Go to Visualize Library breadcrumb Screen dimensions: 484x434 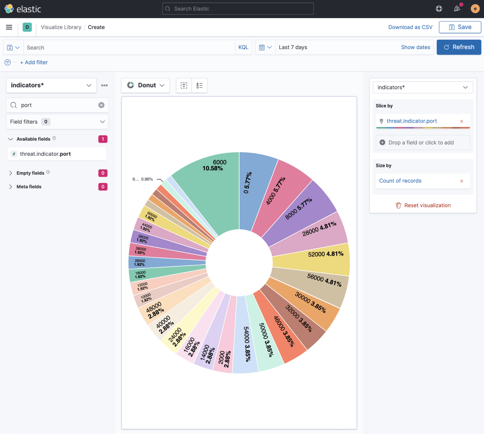61,27
